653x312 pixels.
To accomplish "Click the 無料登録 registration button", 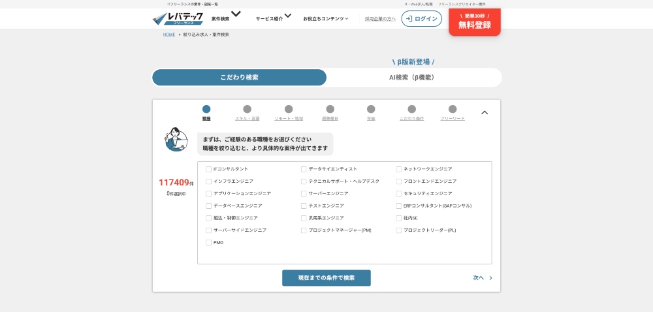I will click(x=475, y=23).
